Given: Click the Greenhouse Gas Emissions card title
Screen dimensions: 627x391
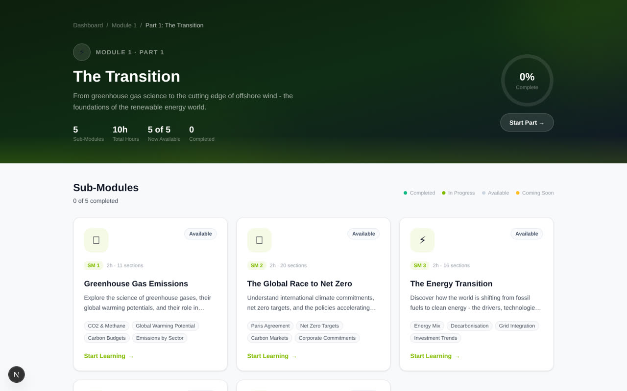Looking at the screenshot, I should (x=136, y=283).
